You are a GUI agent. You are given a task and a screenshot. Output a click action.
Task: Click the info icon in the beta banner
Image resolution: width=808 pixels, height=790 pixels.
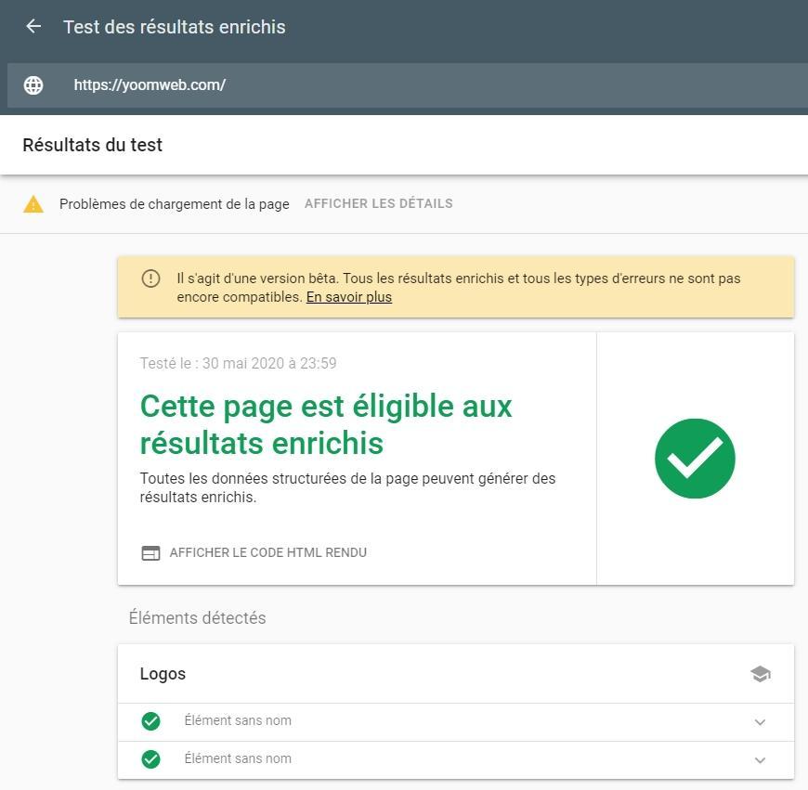[150, 278]
